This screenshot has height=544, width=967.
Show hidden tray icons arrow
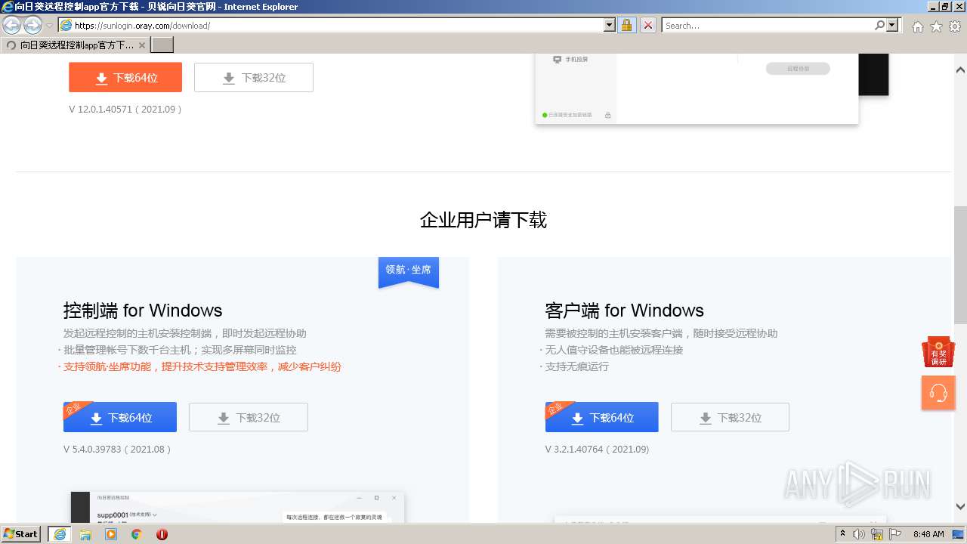[842, 533]
